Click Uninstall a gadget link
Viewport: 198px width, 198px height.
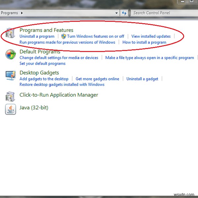142,79
